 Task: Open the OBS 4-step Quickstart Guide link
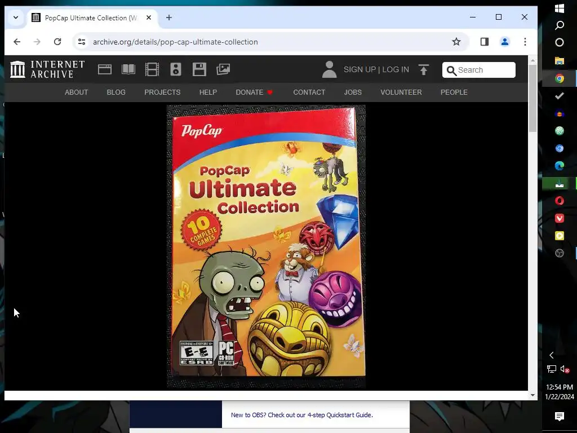[x=302, y=415]
